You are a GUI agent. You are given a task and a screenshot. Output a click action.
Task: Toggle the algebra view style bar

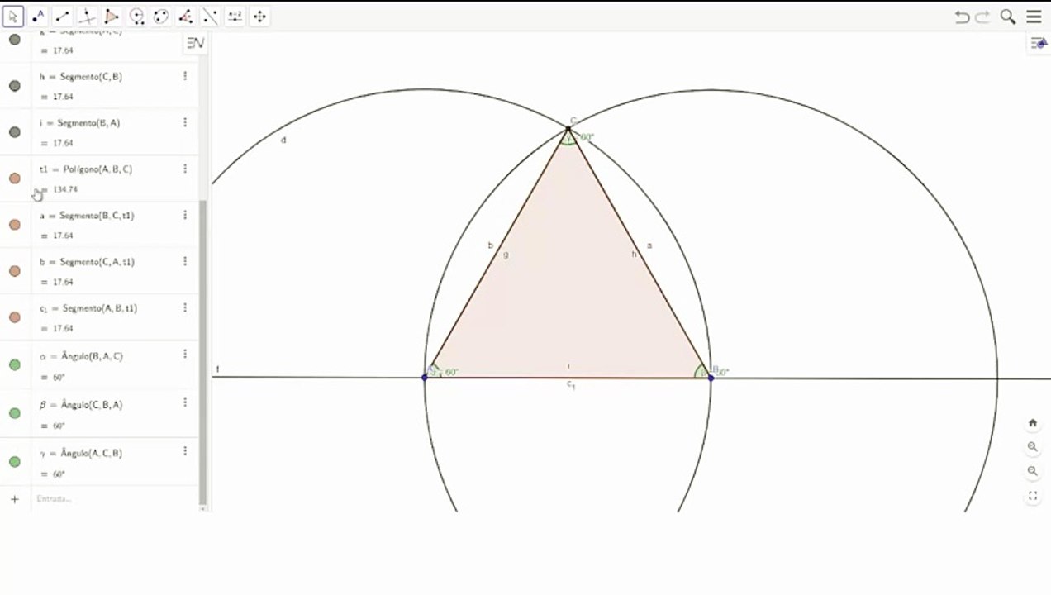click(x=195, y=43)
